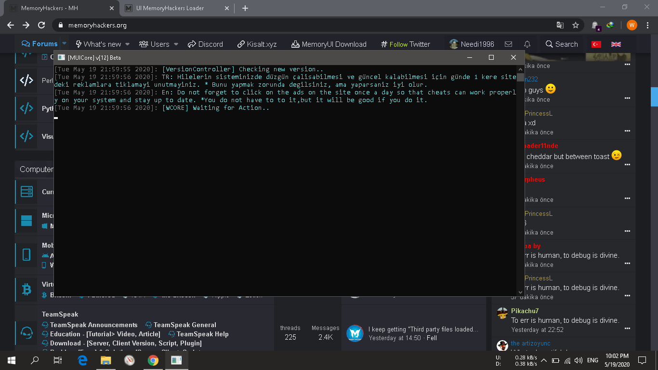Open options dots on cheddar toast message
The height and width of the screenshot is (370, 658).
[627, 164]
